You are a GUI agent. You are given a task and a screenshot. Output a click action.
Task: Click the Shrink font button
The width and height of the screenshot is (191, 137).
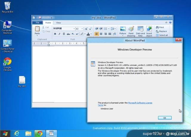90,29
